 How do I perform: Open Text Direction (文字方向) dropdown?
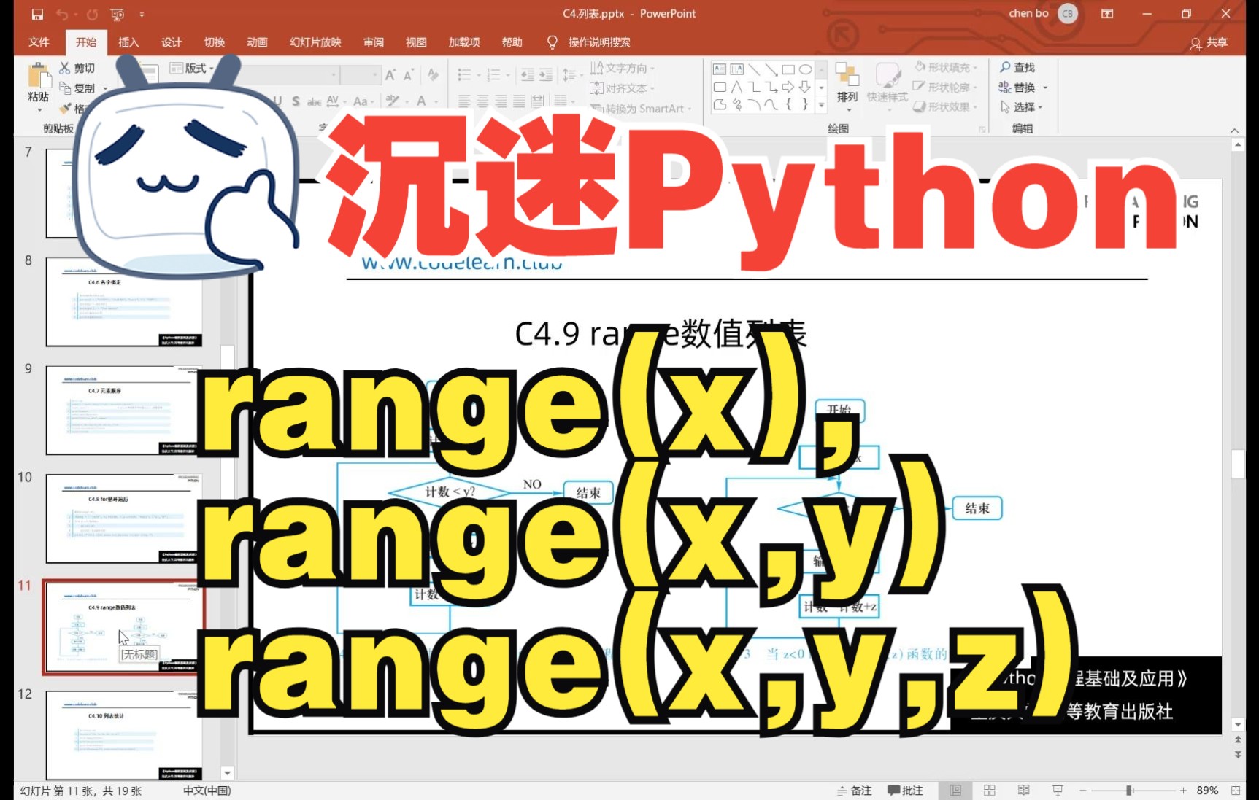(x=623, y=68)
